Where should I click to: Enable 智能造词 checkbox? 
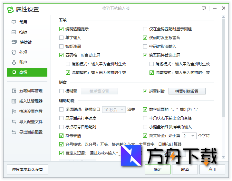pyautogui.click(x=62, y=47)
